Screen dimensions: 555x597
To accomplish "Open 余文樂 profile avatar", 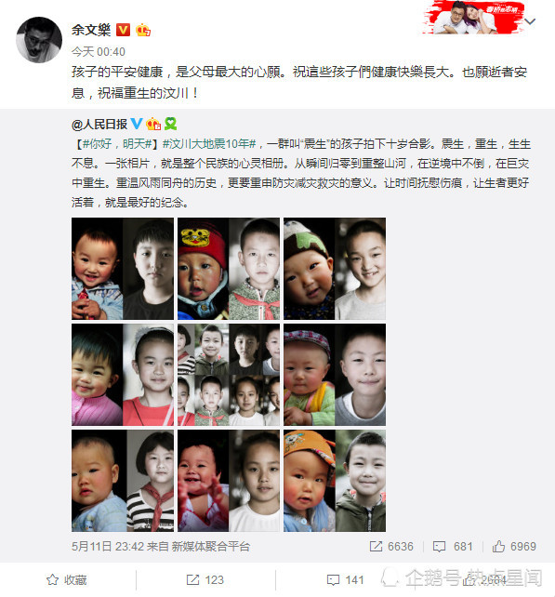I will [39, 40].
